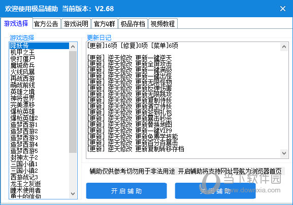Screen dimensions: 293x205
Task: Select 降妖传 in the game list
Action: (x=39, y=46)
